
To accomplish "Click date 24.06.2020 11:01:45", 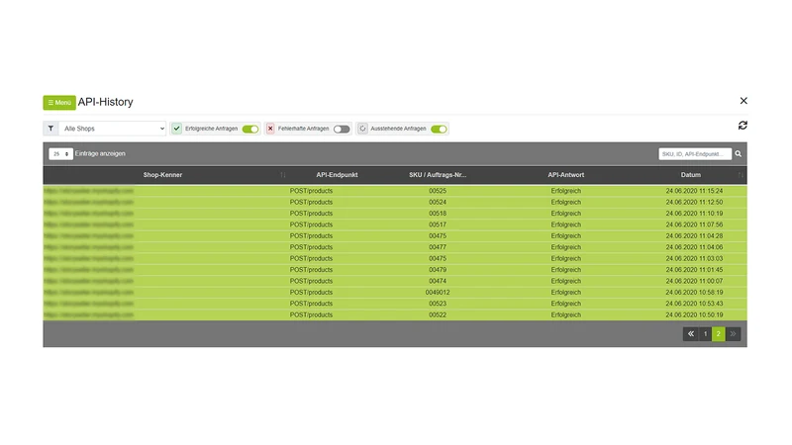I will point(694,269).
